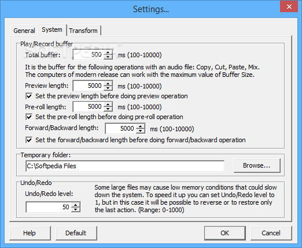The width and height of the screenshot is (302, 248).
Task: Decrease Undo/Redo level with down arrow
Action: tap(76, 209)
